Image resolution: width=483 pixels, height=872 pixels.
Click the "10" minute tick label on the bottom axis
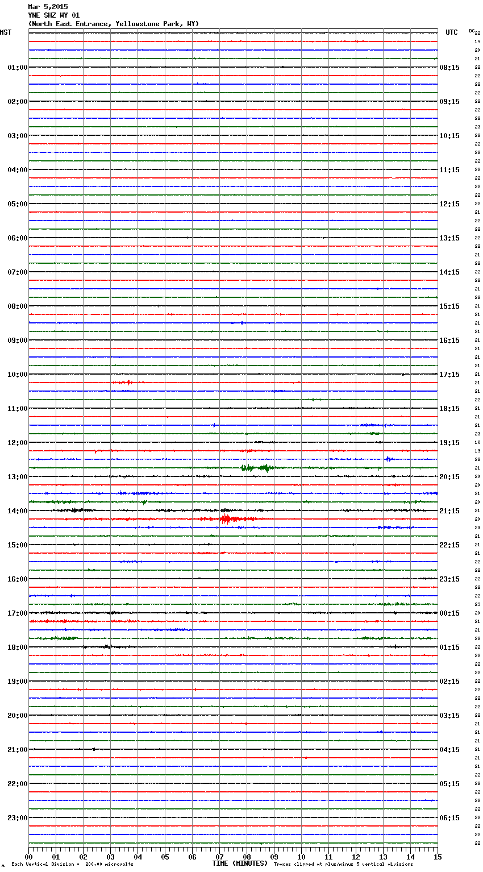point(301,857)
